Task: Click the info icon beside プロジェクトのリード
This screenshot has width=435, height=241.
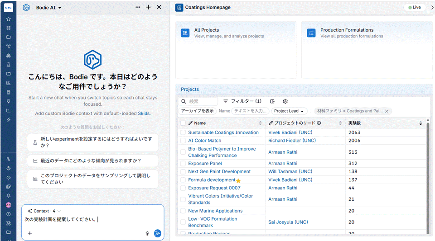Action: 319,123
